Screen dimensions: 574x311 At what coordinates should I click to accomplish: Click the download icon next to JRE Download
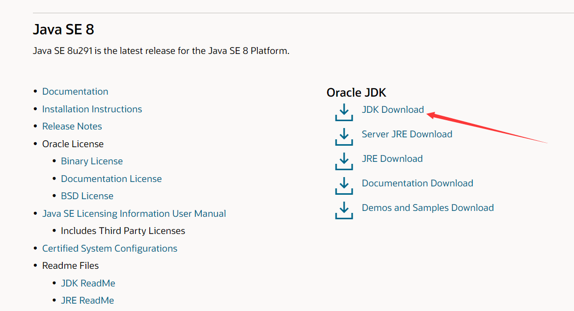click(x=344, y=160)
